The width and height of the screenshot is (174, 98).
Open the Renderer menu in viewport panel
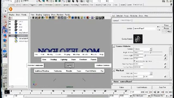tap(60, 15)
